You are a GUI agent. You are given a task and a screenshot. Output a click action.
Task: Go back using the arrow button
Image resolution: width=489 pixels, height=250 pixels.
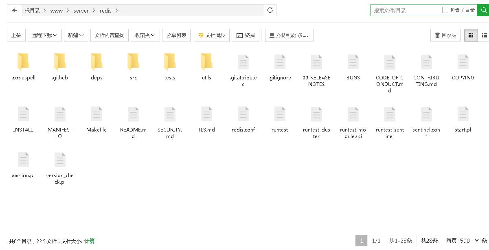(x=15, y=10)
